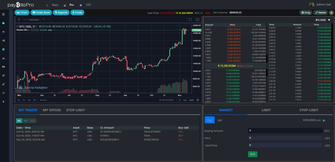Screen dimensions: 335x162
Task: Click the Admin User avatar
Action: pos(312,4)
